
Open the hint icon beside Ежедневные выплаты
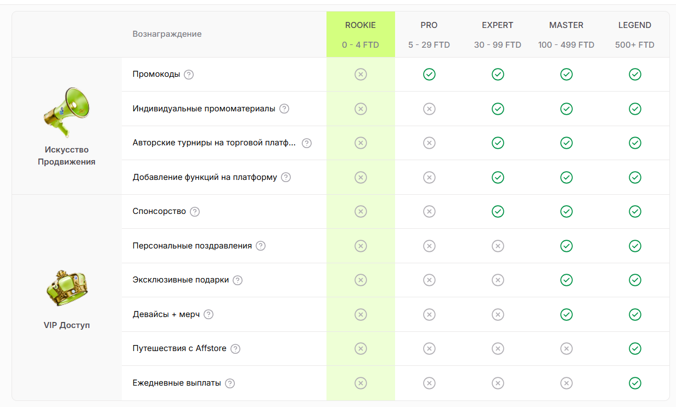tap(230, 383)
